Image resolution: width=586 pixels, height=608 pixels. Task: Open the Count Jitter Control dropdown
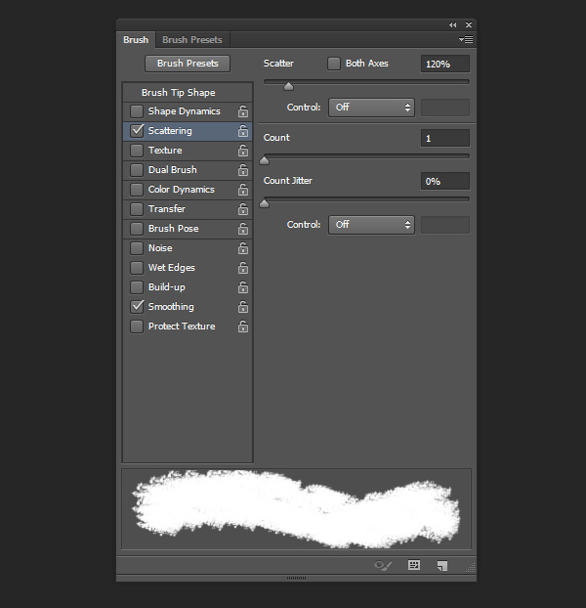click(x=371, y=225)
